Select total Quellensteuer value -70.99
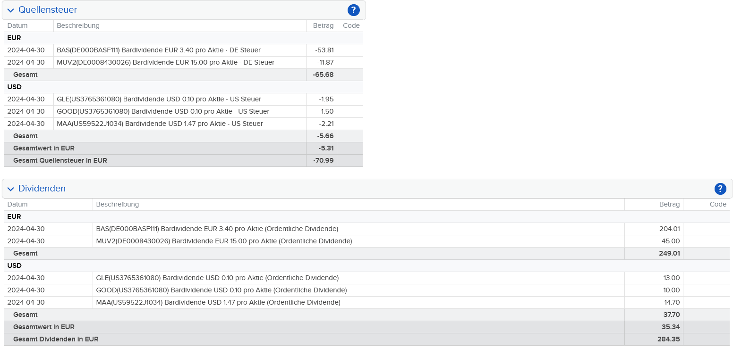Image resolution: width=733 pixels, height=348 pixels. tap(324, 160)
